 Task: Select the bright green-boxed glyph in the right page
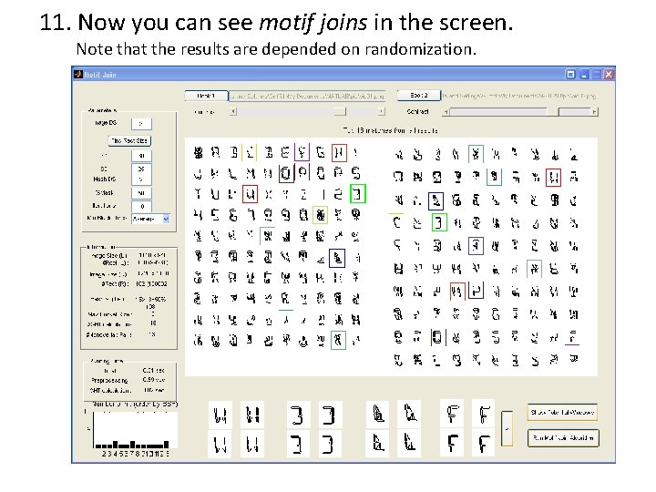(439, 222)
